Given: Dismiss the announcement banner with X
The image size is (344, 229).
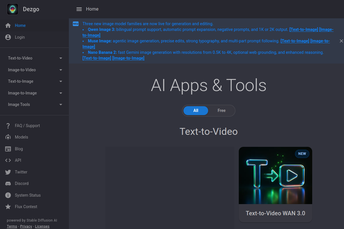Looking at the screenshot, I should click(x=341, y=41).
